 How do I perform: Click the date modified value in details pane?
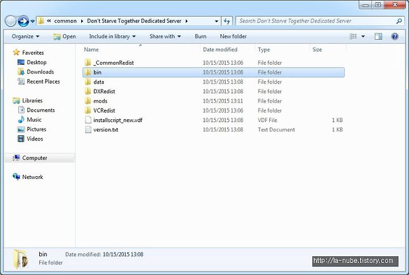click(x=123, y=255)
